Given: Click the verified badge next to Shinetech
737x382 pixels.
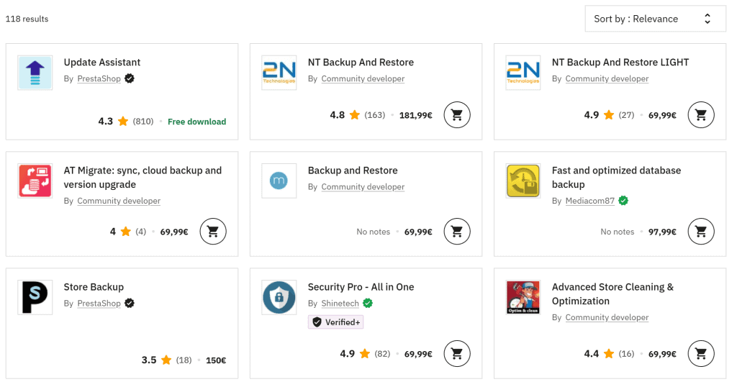Looking at the screenshot, I should coord(368,303).
